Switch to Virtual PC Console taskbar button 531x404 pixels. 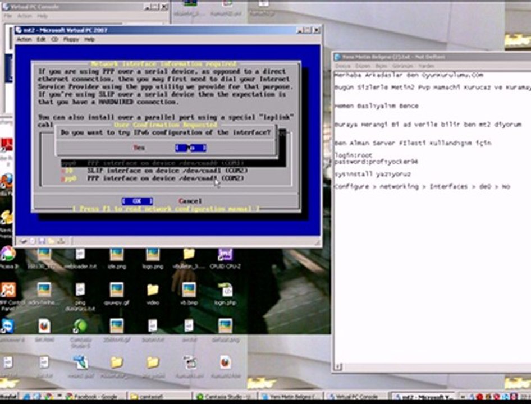tap(355, 396)
